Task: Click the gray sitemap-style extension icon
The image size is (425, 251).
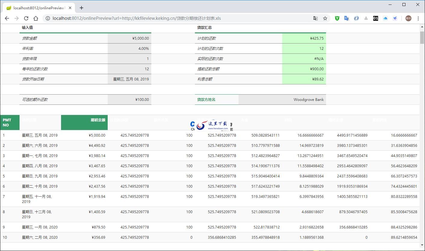Action: click(x=366, y=18)
